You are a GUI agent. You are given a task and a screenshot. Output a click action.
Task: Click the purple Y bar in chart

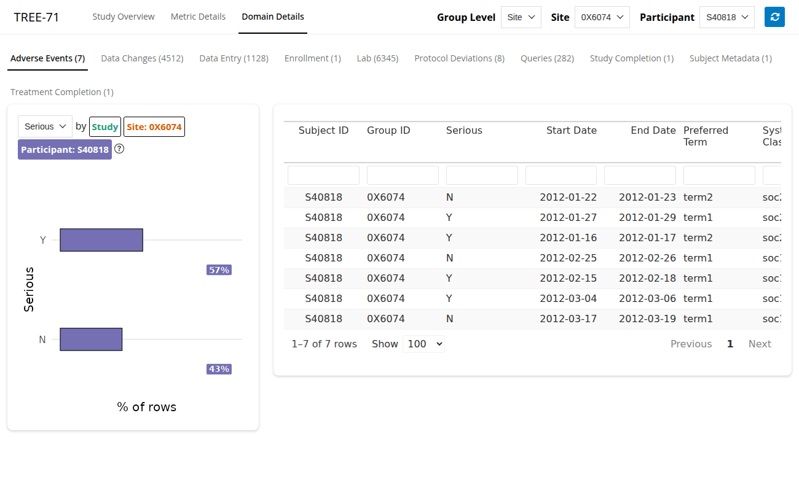[101, 240]
